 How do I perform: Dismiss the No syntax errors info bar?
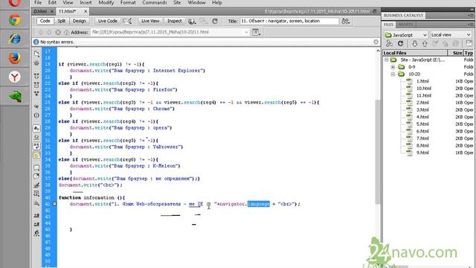pos(376,42)
